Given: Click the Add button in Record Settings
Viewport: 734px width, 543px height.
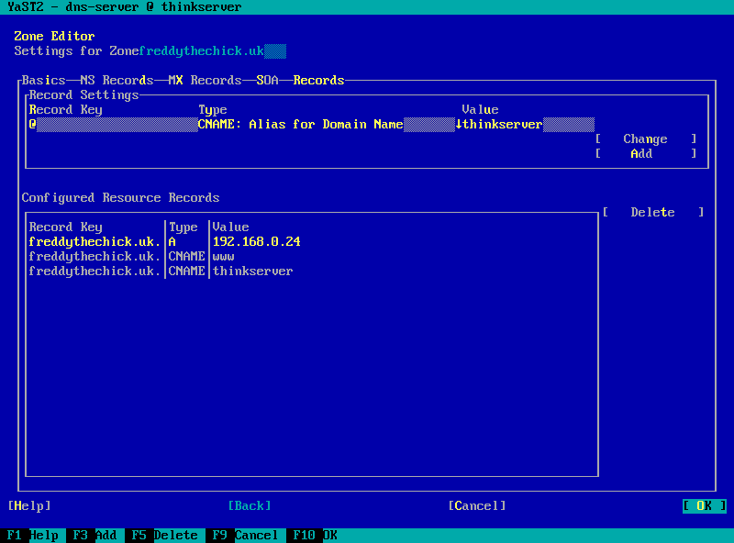Looking at the screenshot, I should [x=646, y=153].
